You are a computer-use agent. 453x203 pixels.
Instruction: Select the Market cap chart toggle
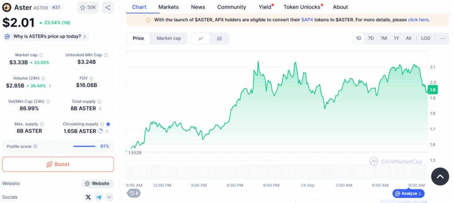[x=169, y=38]
